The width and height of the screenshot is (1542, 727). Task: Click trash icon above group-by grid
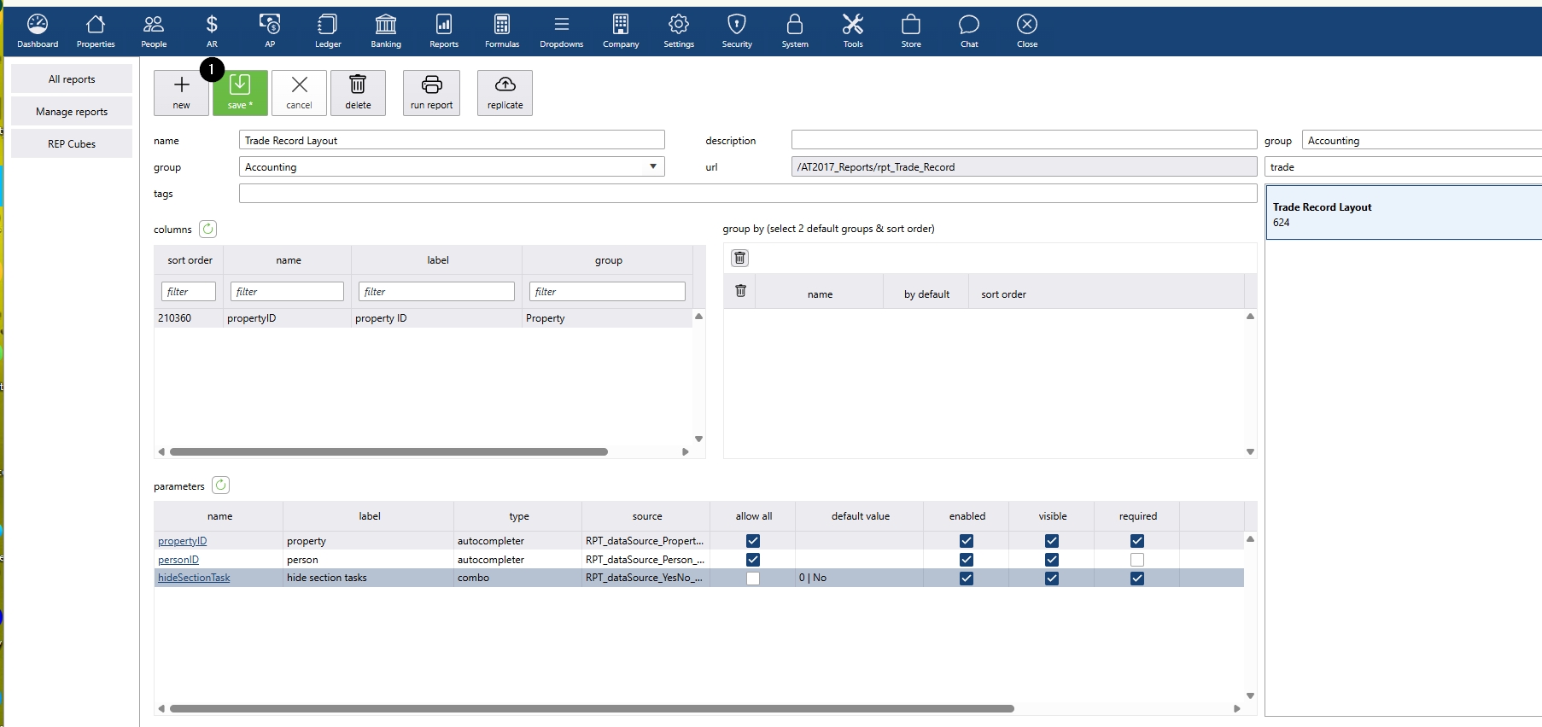pos(740,258)
